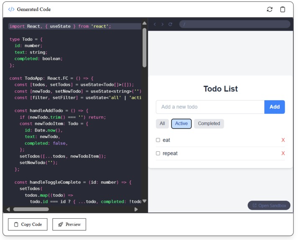This screenshot has width=306, height=240.
Task: Check the 'repeat' todo checkbox
Action: point(158,153)
